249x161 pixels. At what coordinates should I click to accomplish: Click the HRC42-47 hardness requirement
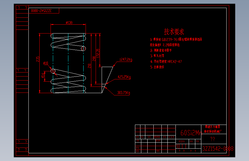[166, 62]
